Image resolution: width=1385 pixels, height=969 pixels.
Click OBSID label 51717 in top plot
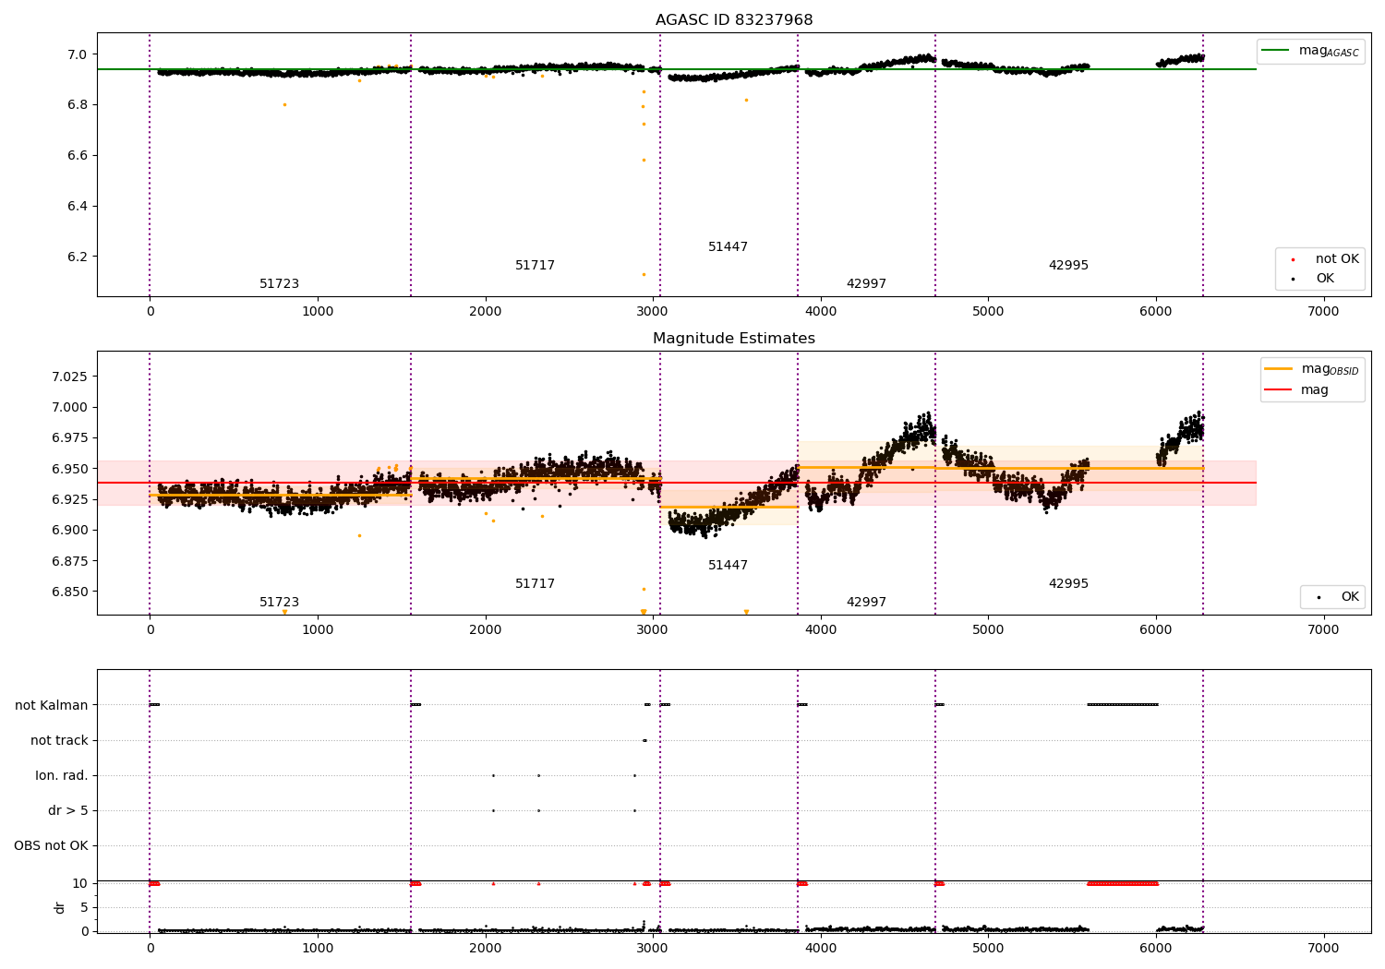535,266
